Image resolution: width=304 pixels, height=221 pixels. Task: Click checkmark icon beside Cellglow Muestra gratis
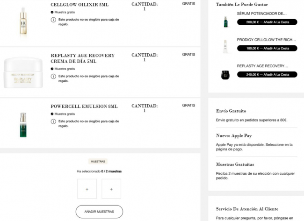(x=52, y=12)
